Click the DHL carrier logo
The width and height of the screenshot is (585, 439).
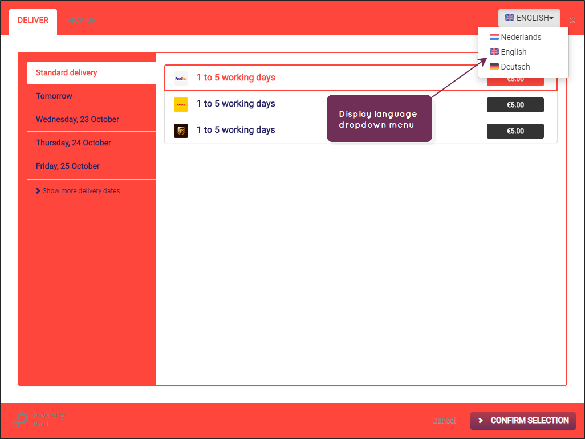coord(181,105)
